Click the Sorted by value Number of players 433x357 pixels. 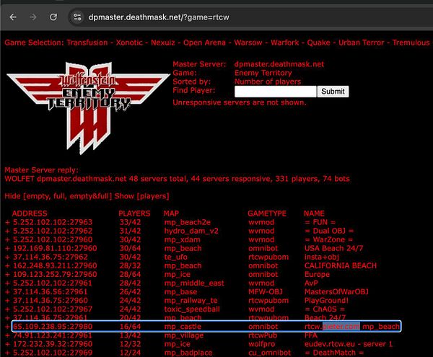(x=268, y=81)
